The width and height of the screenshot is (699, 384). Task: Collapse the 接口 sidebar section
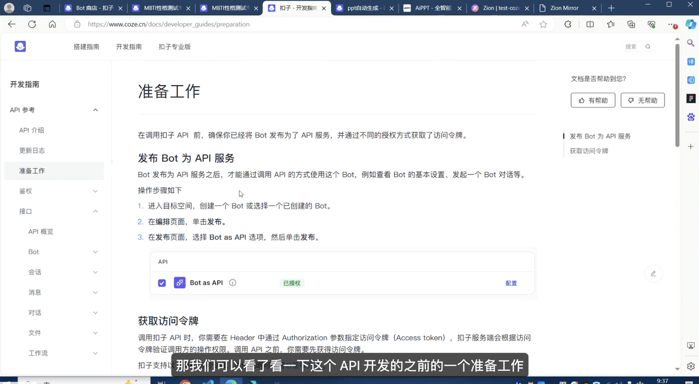click(x=96, y=212)
